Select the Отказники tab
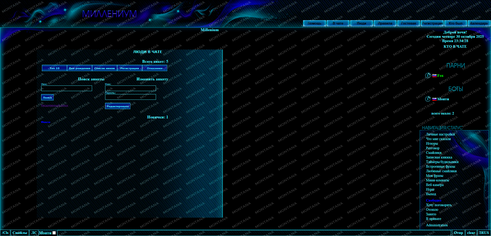Viewport: 491px width, 236px height. click(154, 68)
